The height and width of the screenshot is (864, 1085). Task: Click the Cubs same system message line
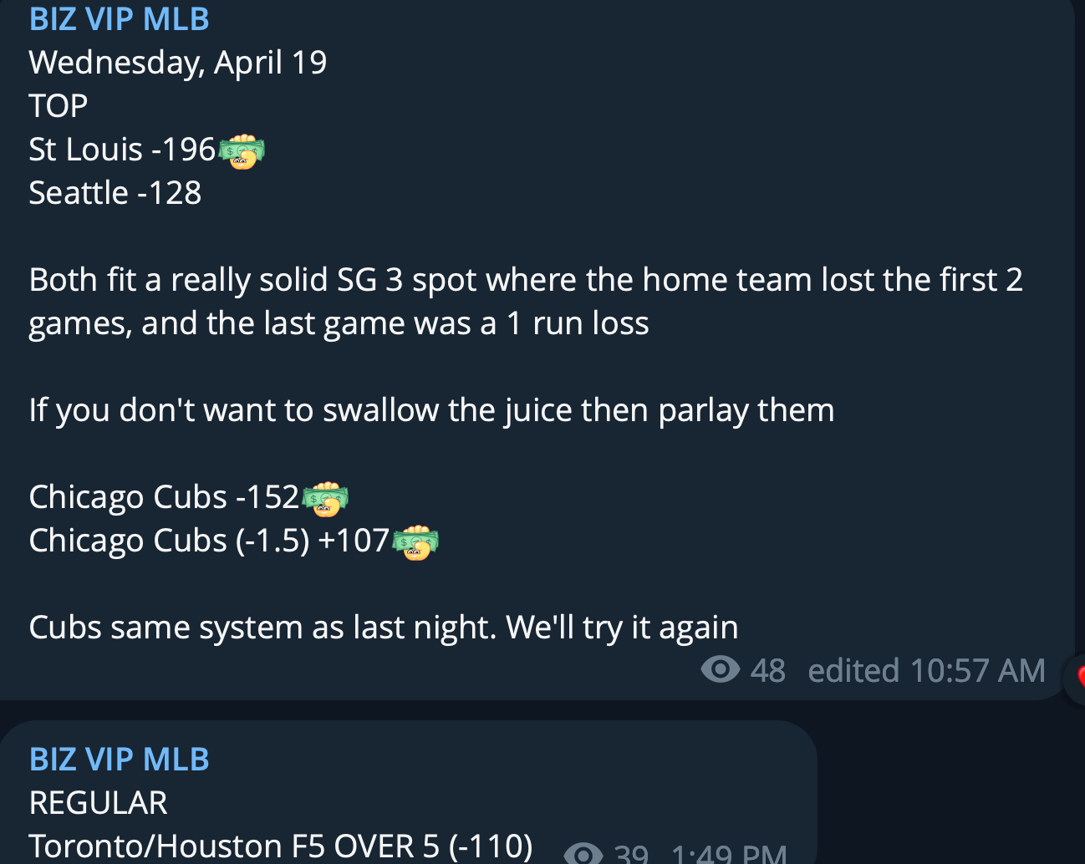click(383, 627)
